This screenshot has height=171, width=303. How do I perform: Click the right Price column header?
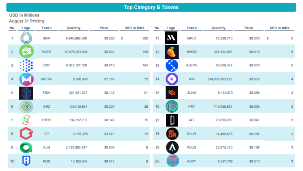[249, 28]
